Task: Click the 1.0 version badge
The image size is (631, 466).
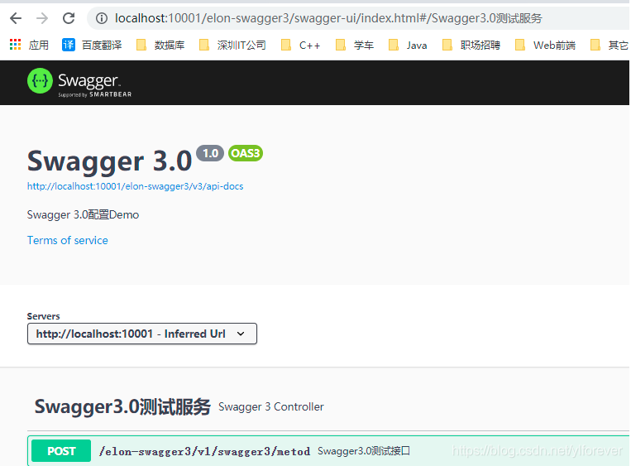Action: pyautogui.click(x=210, y=153)
